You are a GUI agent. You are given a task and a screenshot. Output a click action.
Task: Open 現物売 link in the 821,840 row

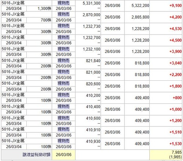[x=64, y=61]
